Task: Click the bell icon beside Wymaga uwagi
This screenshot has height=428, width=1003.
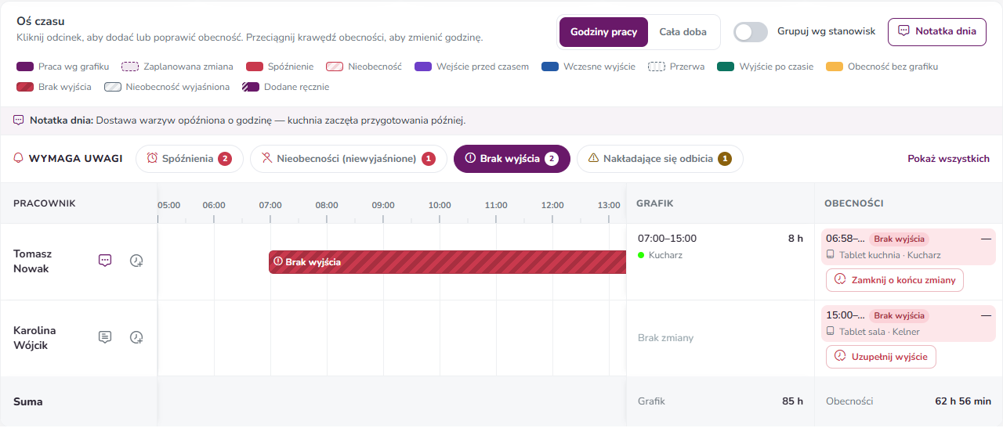Action: 19,158
